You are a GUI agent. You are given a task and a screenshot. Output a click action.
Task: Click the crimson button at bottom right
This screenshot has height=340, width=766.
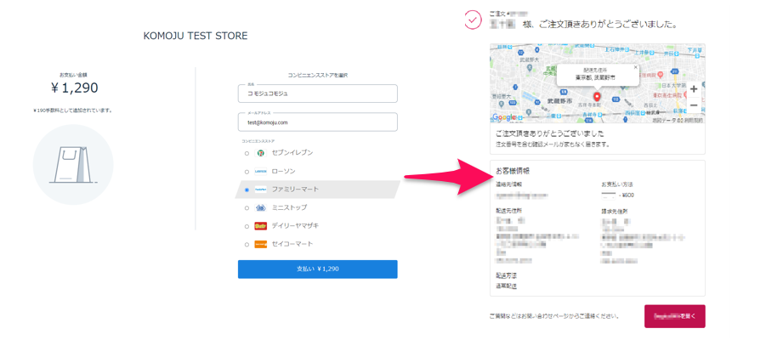tap(675, 316)
